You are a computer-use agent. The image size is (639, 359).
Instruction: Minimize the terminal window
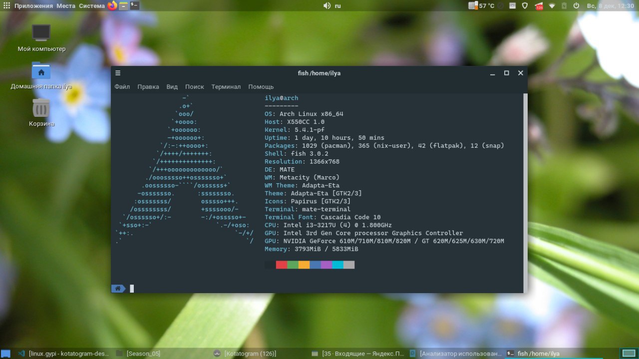(x=492, y=73)
